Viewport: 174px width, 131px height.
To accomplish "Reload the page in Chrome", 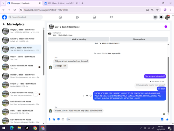I will pos(15,10).
